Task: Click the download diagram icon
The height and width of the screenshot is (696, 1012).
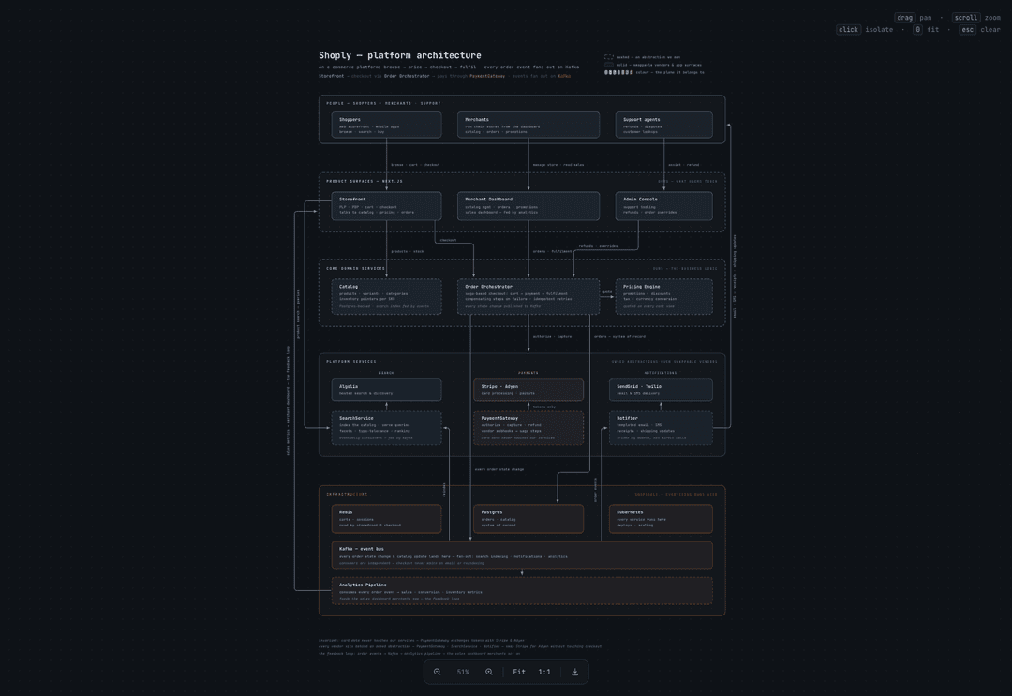Action: click(x=574, y=672)
